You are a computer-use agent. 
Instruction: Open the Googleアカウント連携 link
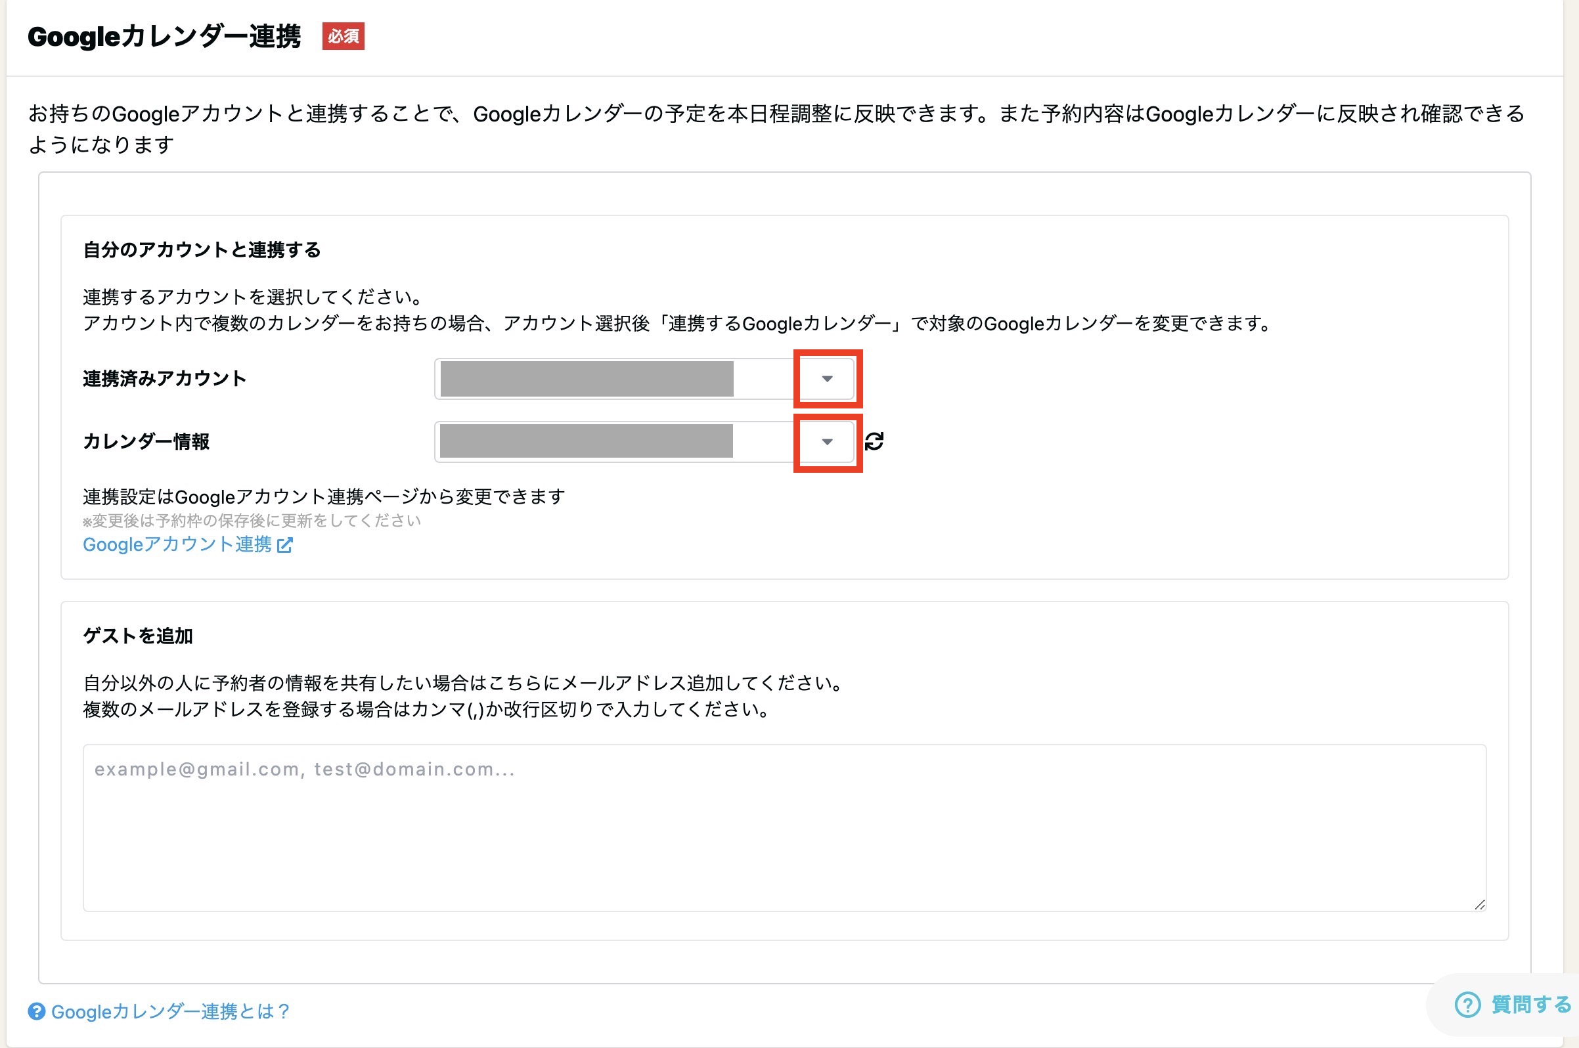pyautogui.click(x=177, y=545)
